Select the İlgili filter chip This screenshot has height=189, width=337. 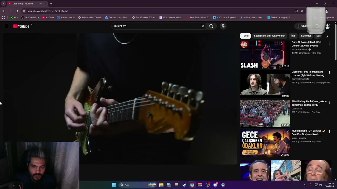coord(293,36)
